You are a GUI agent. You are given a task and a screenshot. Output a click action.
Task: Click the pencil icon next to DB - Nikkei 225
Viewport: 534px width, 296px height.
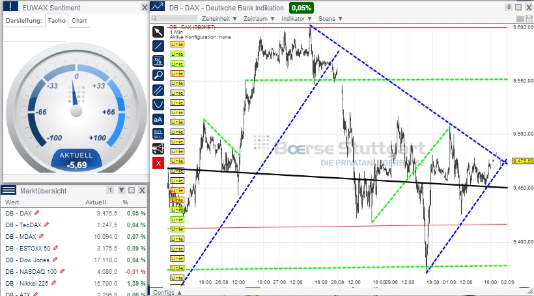[53, 283]
